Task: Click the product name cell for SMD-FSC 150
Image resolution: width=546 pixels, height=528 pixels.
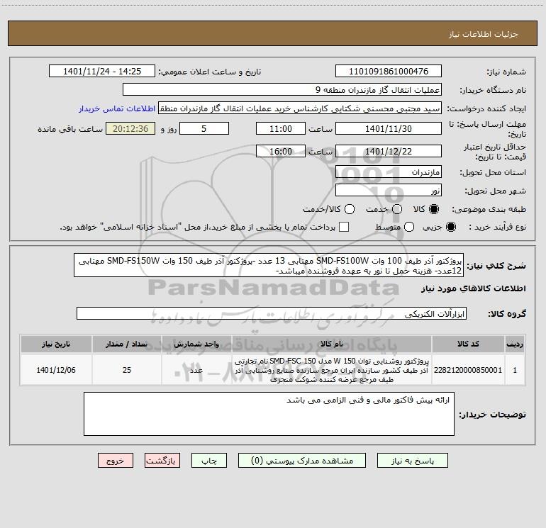Action: [x=332, y=370]
